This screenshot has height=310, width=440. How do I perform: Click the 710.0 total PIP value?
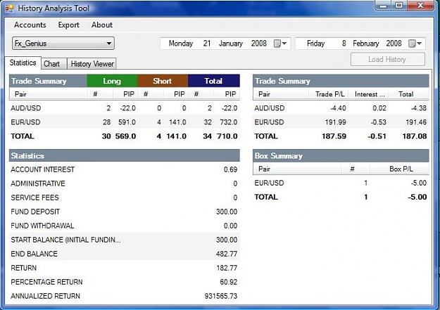tap(227, 136)
